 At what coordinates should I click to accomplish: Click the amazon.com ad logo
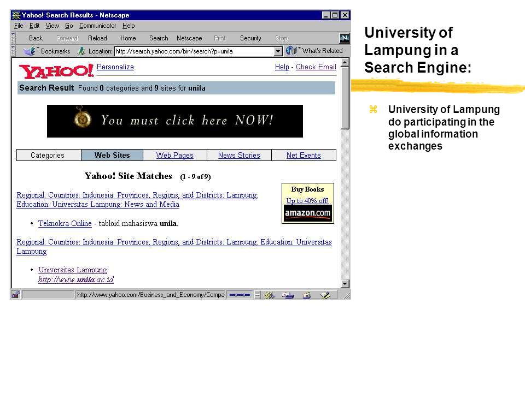pos(308,213)
